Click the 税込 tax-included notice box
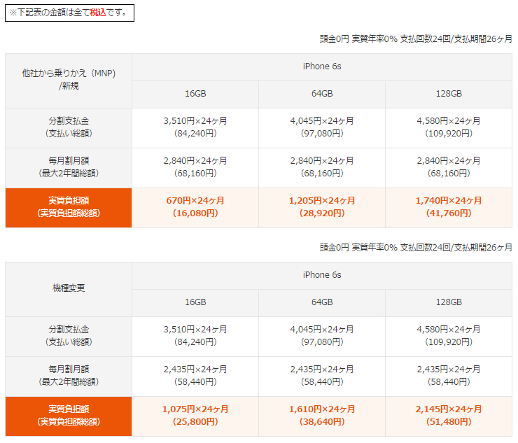The height and width of the screenshot is (443, 518). tap(69, 13)
